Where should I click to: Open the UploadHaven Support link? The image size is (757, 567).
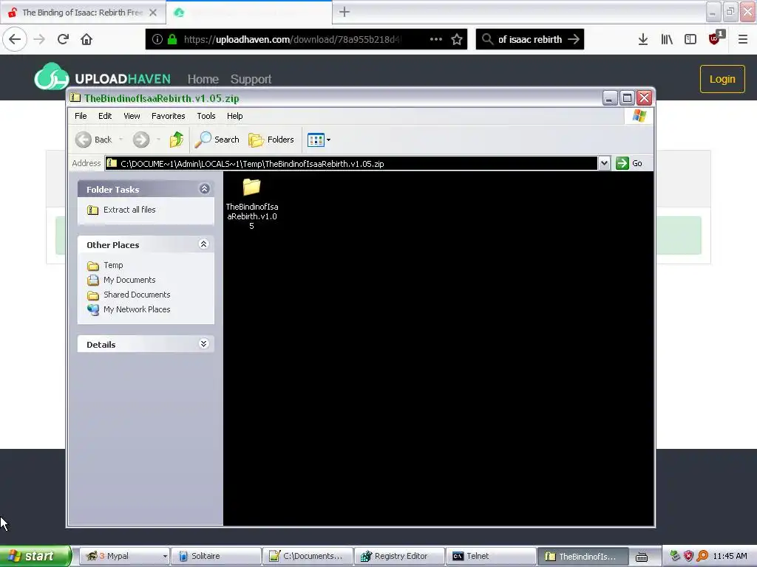pyautogui.click(x=251, y=79)
